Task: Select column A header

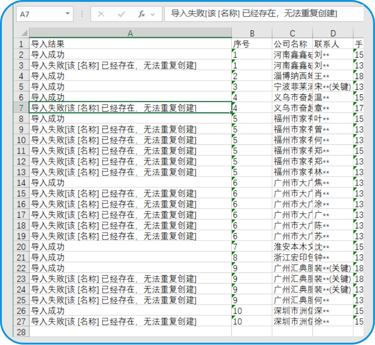Action: point(130,33)
